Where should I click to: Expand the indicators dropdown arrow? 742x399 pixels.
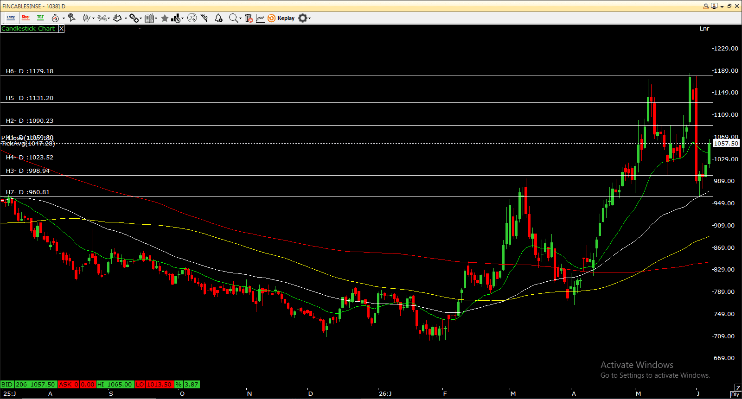pyautogui.click(x=183, y=19)
